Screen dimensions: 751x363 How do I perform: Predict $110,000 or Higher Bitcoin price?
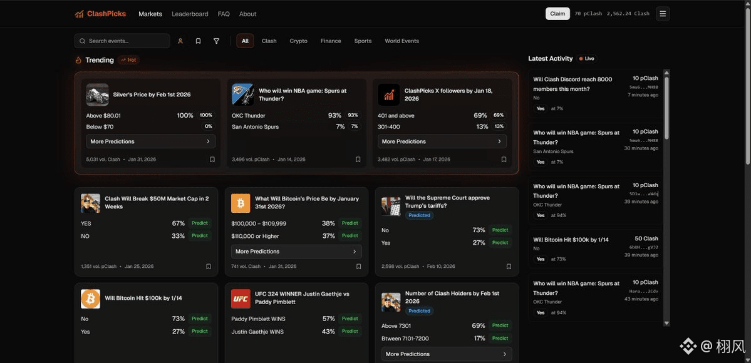click(350, 235)
